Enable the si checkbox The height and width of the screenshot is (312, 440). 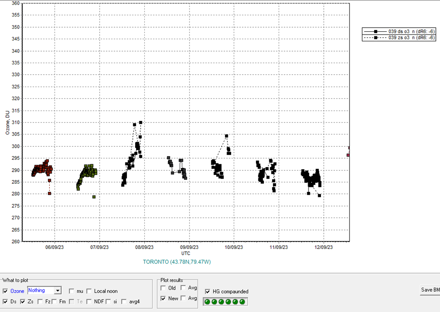click(x=108, y=301)
